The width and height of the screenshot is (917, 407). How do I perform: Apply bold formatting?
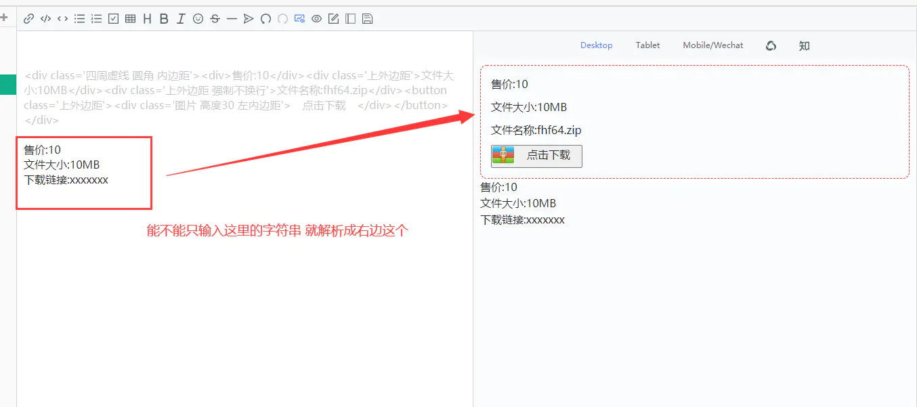pyautogui.click(x=164, y=19)
